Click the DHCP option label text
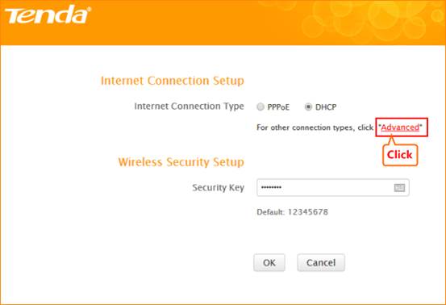 (326, 107)
